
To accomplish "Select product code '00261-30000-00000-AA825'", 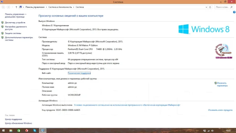I will (x=68, y=110).
